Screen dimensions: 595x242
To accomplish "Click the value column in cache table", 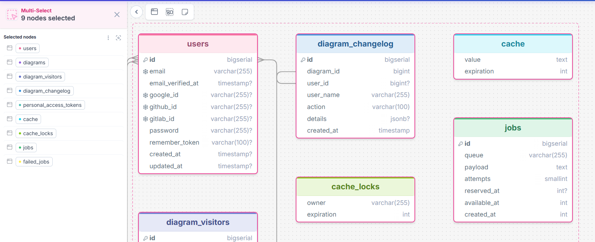I will 513,60.
